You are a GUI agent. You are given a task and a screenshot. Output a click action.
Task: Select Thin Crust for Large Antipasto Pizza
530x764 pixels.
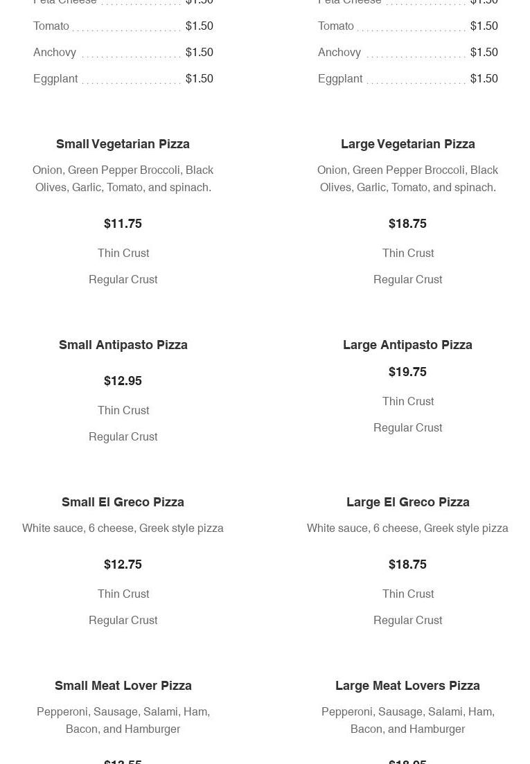[x=408, y=402]
